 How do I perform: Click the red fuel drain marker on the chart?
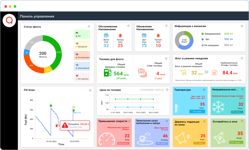(56, 125)
